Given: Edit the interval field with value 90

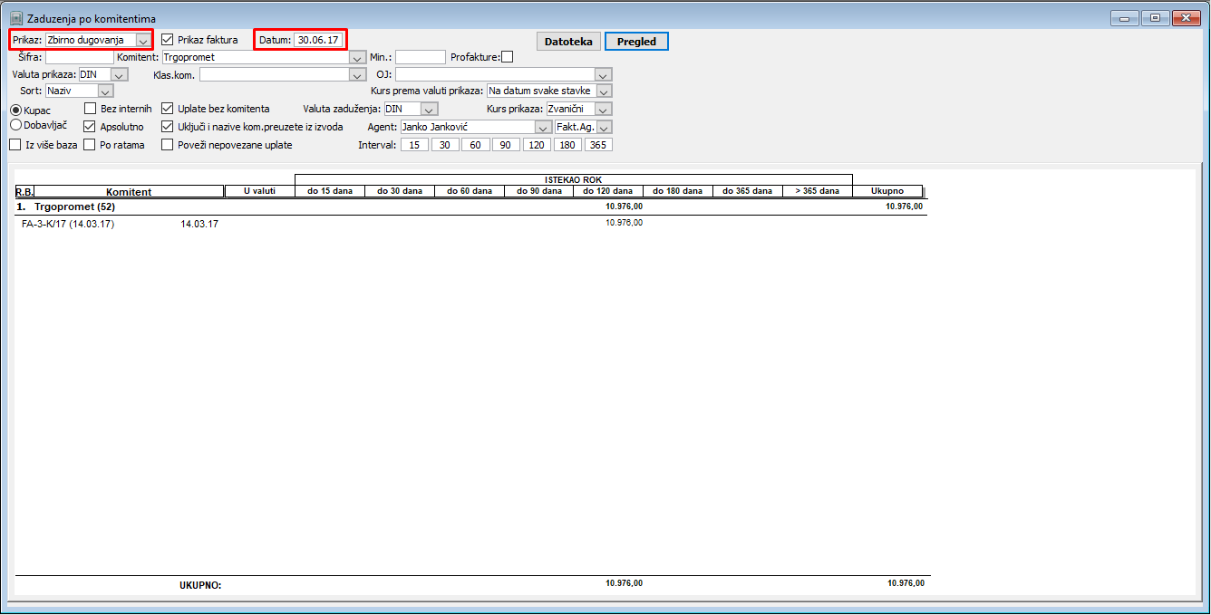Looking at the screenshot, I should pos(507,145).
